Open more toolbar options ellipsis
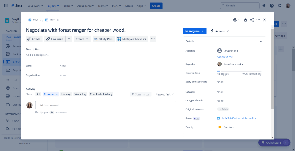Viewport: 295px width, 151px height. click(x=153, y=39)
